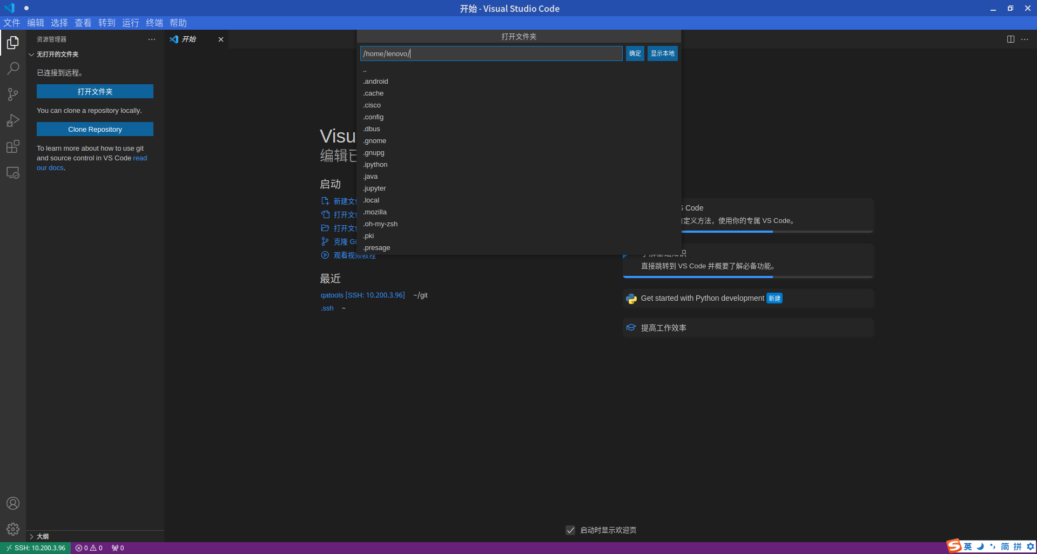This screenshot has height=554, width=1037.
Task: Select the .gnome folder entry
Action: (518, 141)
